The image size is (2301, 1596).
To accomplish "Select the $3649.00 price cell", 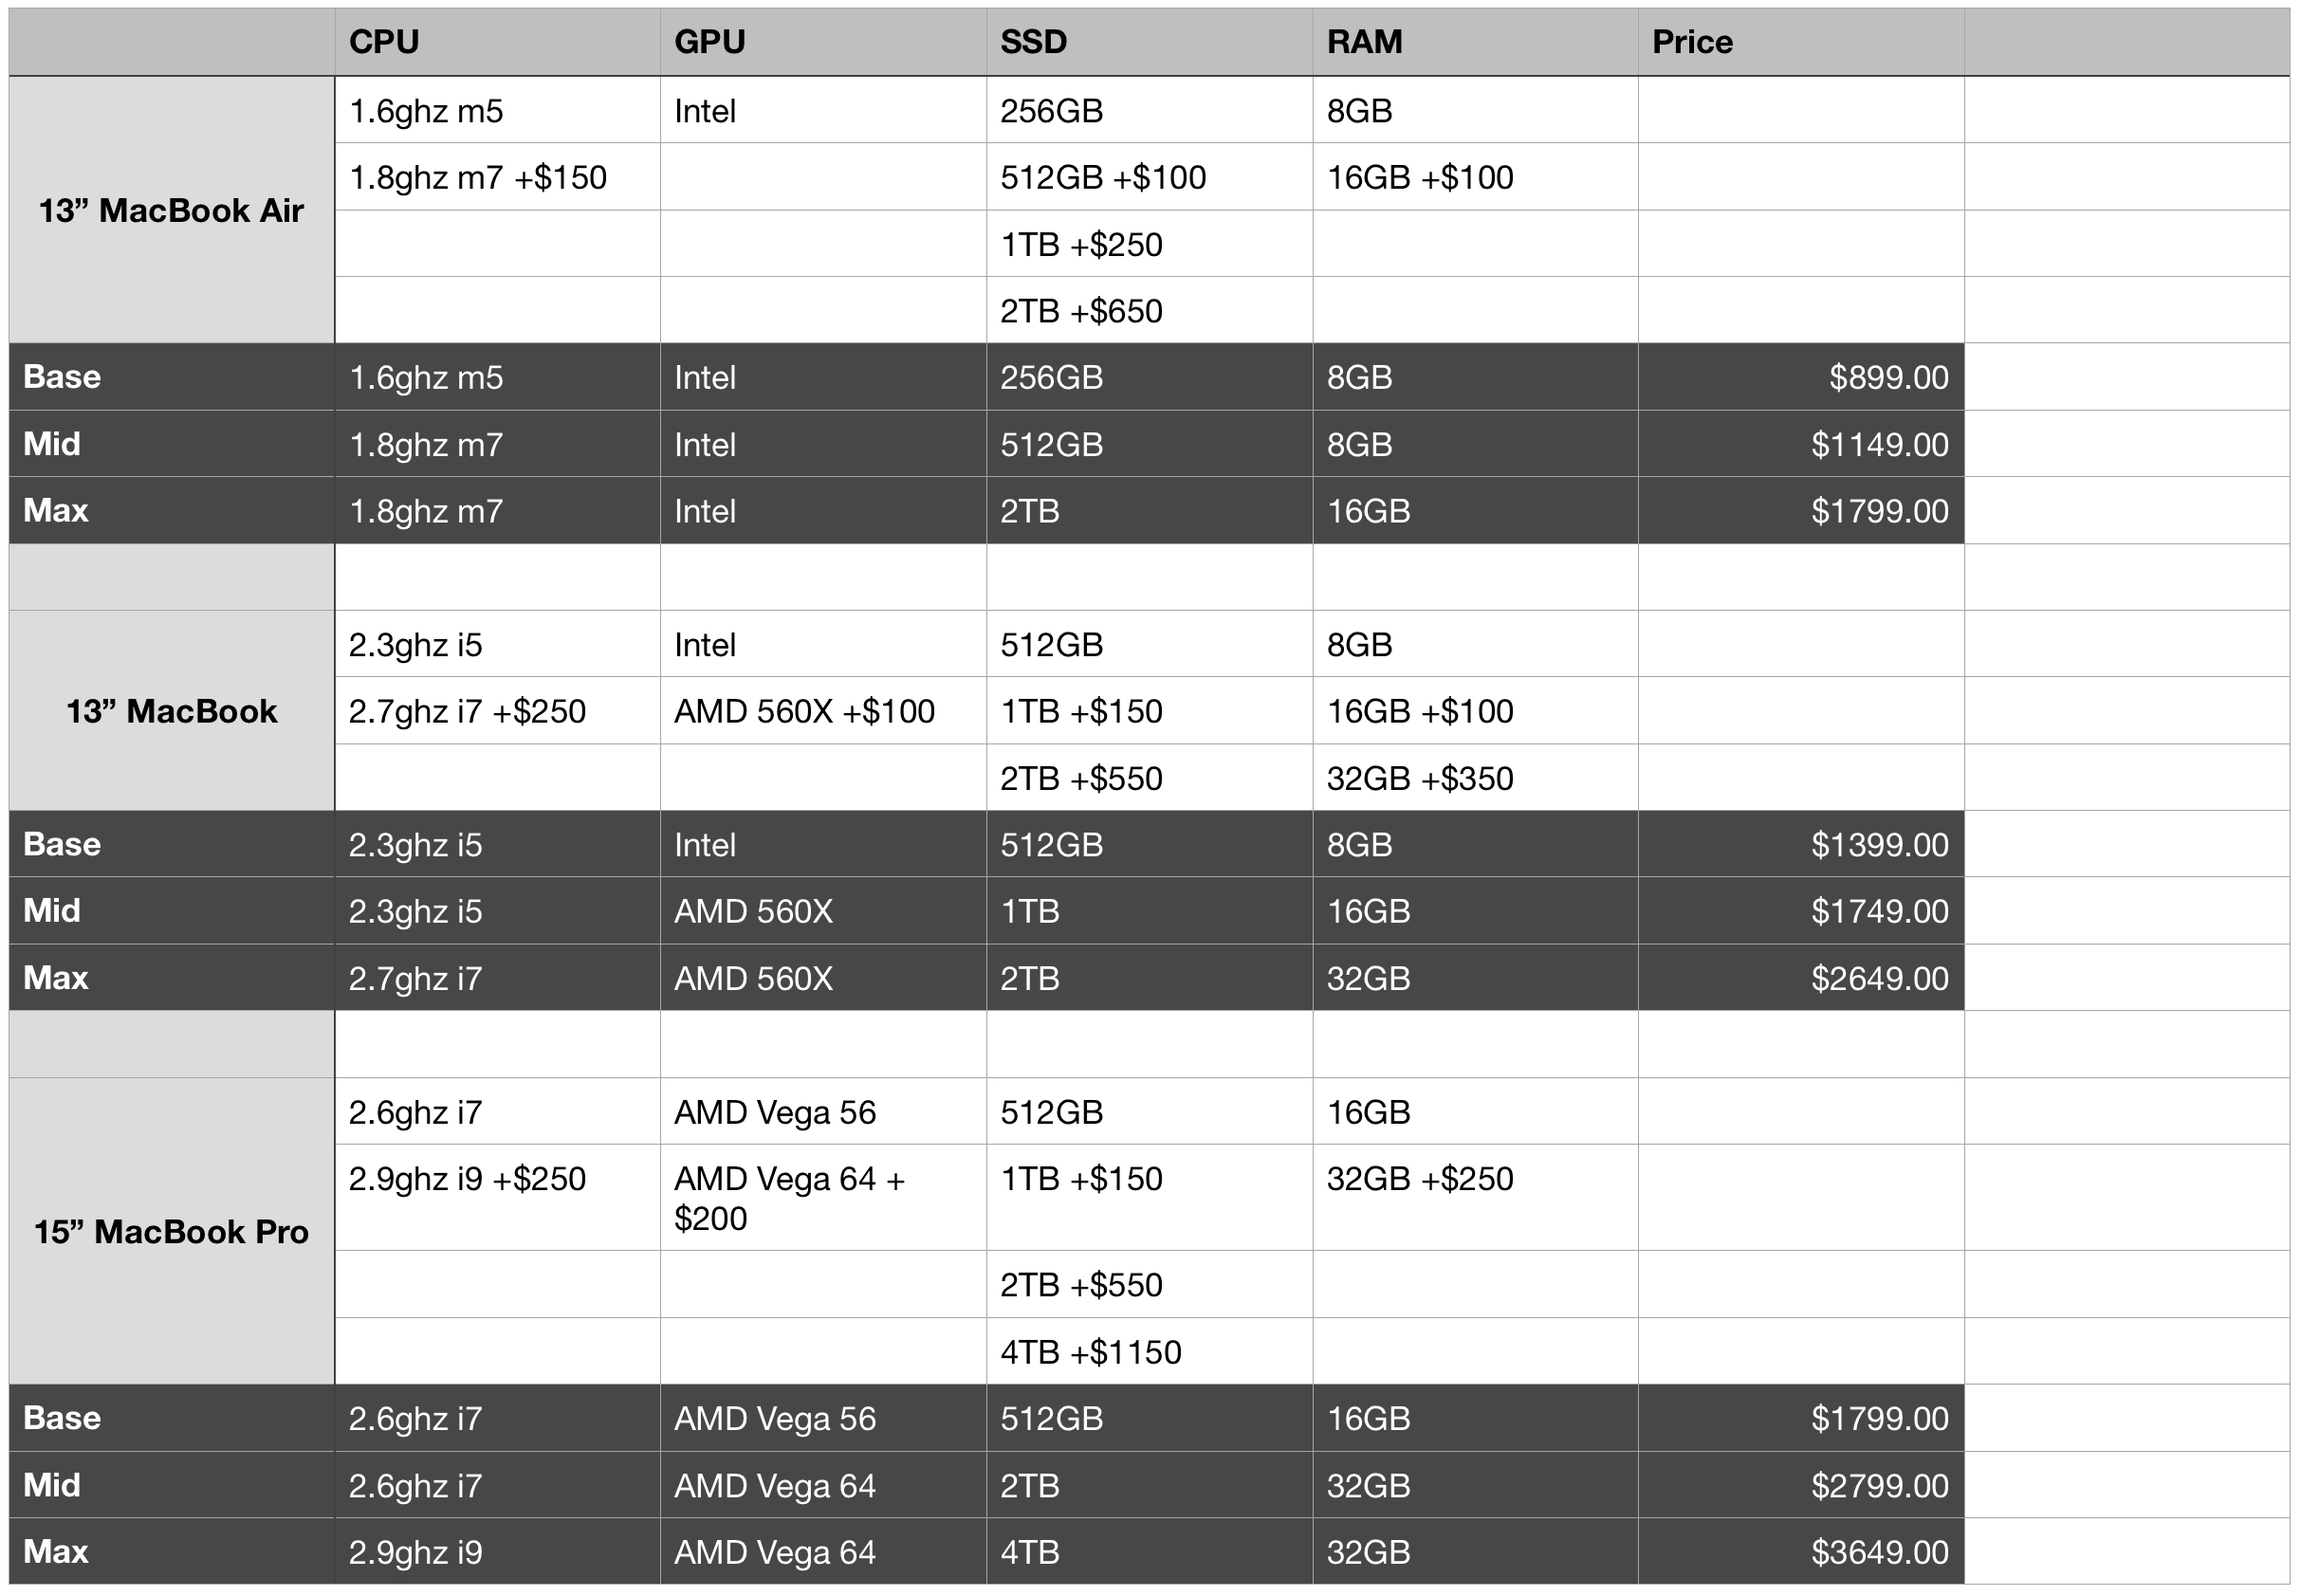I will coord(1801,1552).
